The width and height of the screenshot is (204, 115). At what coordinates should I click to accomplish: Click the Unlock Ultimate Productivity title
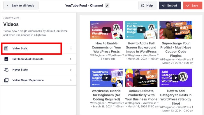(x=141, y=95)
